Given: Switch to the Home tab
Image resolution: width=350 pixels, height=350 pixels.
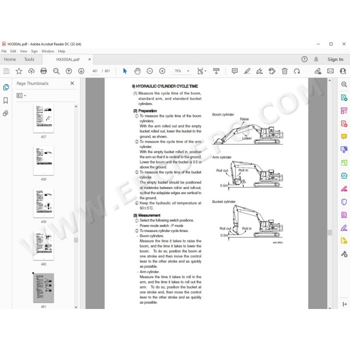Looking at the screenshot, I should click(10, 59).
